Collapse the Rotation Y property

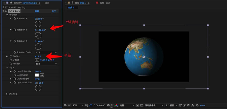click(x=11, y=30)
